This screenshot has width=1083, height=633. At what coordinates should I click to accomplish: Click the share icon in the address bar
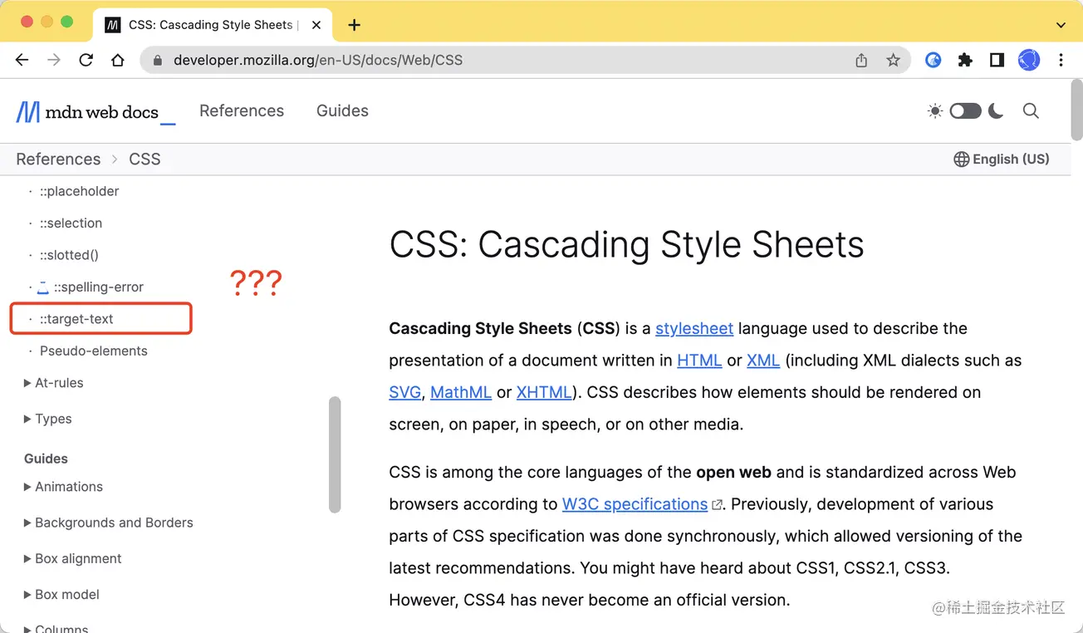860,60
